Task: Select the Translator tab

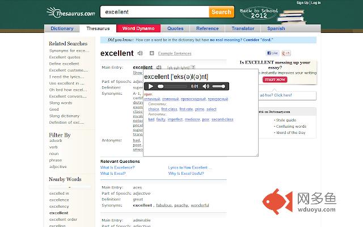Action: coord(243,28)
